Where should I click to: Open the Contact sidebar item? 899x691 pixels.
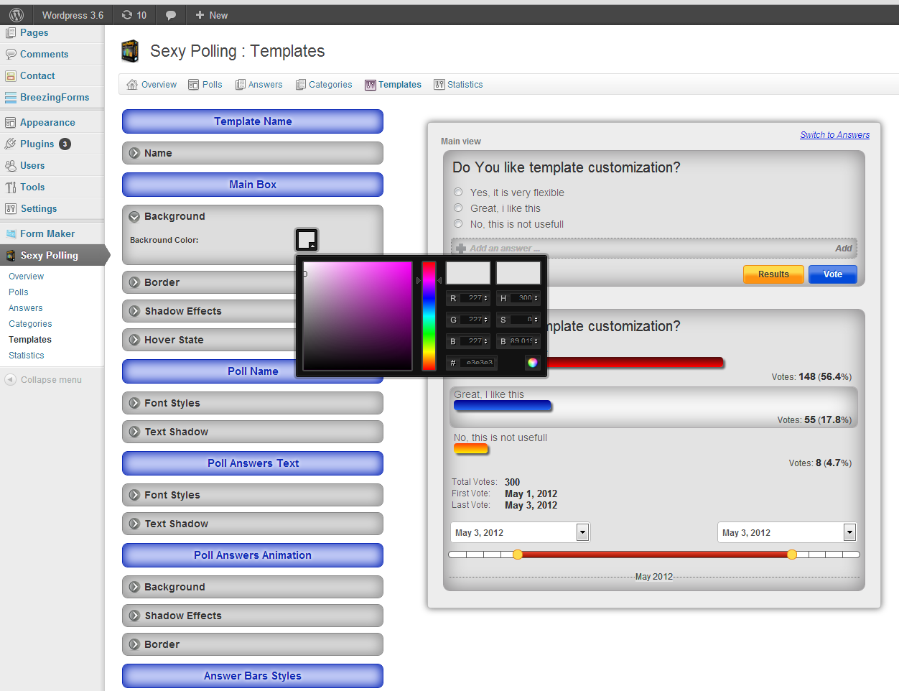(x=37, y=75)
